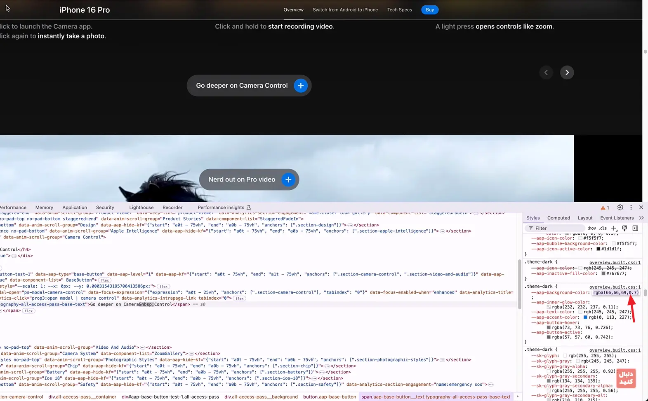Toggle computed styles sidebar icon
Screen dimensions: 648x401
point(635,228)
